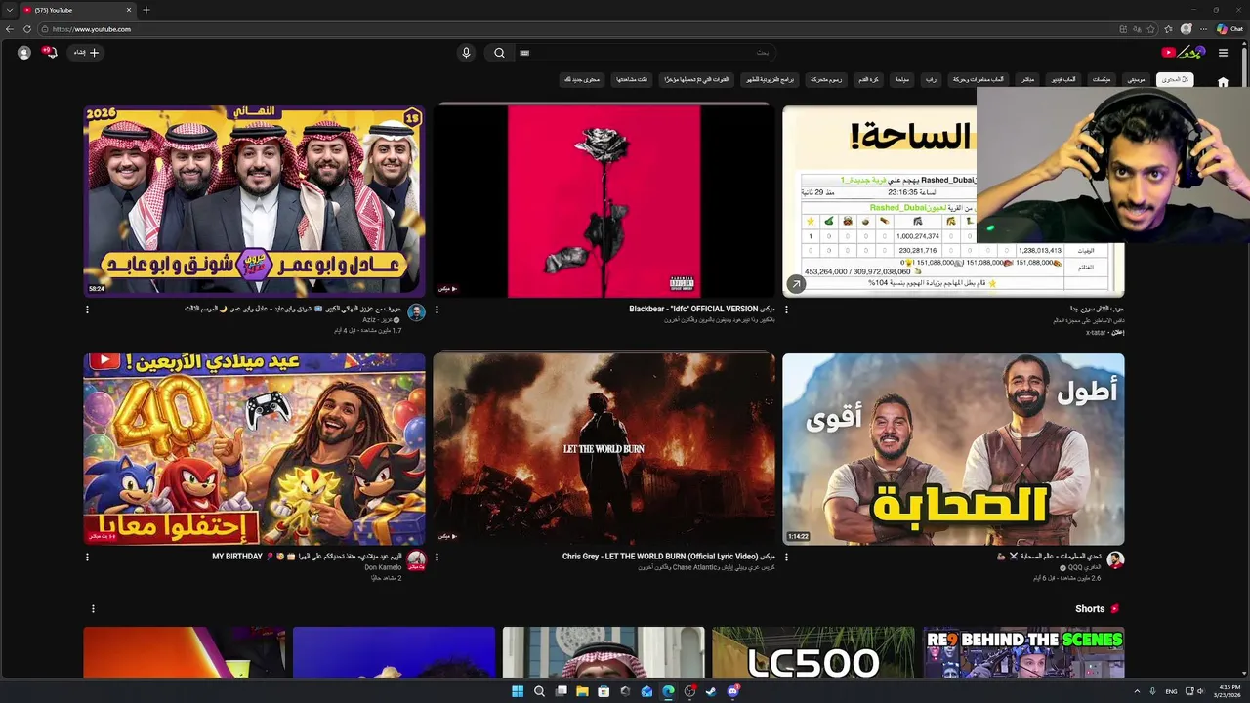Reload the page with refresh button
Image resolution: width=1250 pixels, height=703 pixels.
(27, 29)
